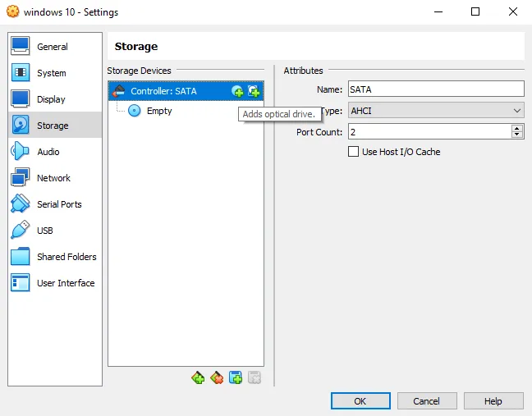Screen dimensions: 532x416
Task: Open Help for settings dialog
Action: [493, 401]
